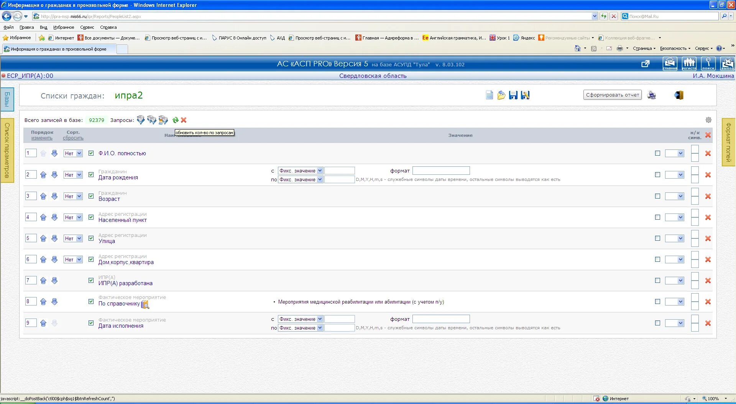736x404 pixels.
Task: Click the third query filter with person icon
Action: click(x=163, y=120)
